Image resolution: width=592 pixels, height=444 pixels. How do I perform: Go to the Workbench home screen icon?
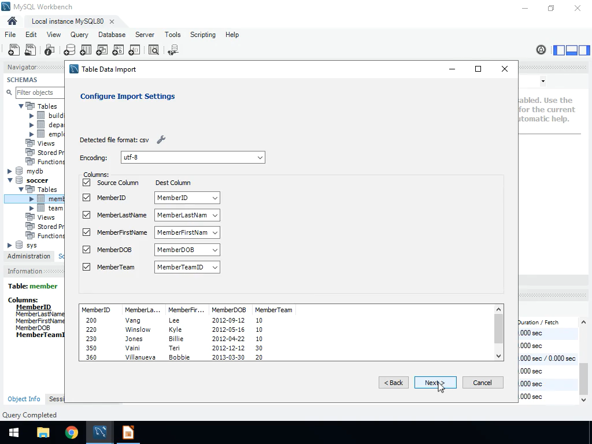point(12,21)
